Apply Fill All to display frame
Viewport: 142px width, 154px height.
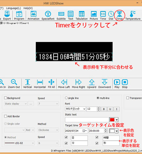51,84
